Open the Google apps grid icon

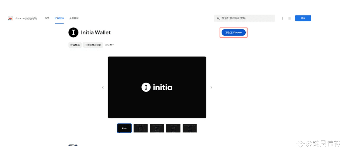(290, 19)
